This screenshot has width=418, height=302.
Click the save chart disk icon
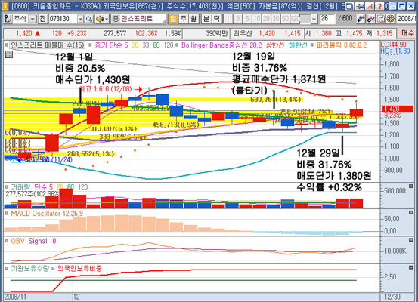point(381,19)
